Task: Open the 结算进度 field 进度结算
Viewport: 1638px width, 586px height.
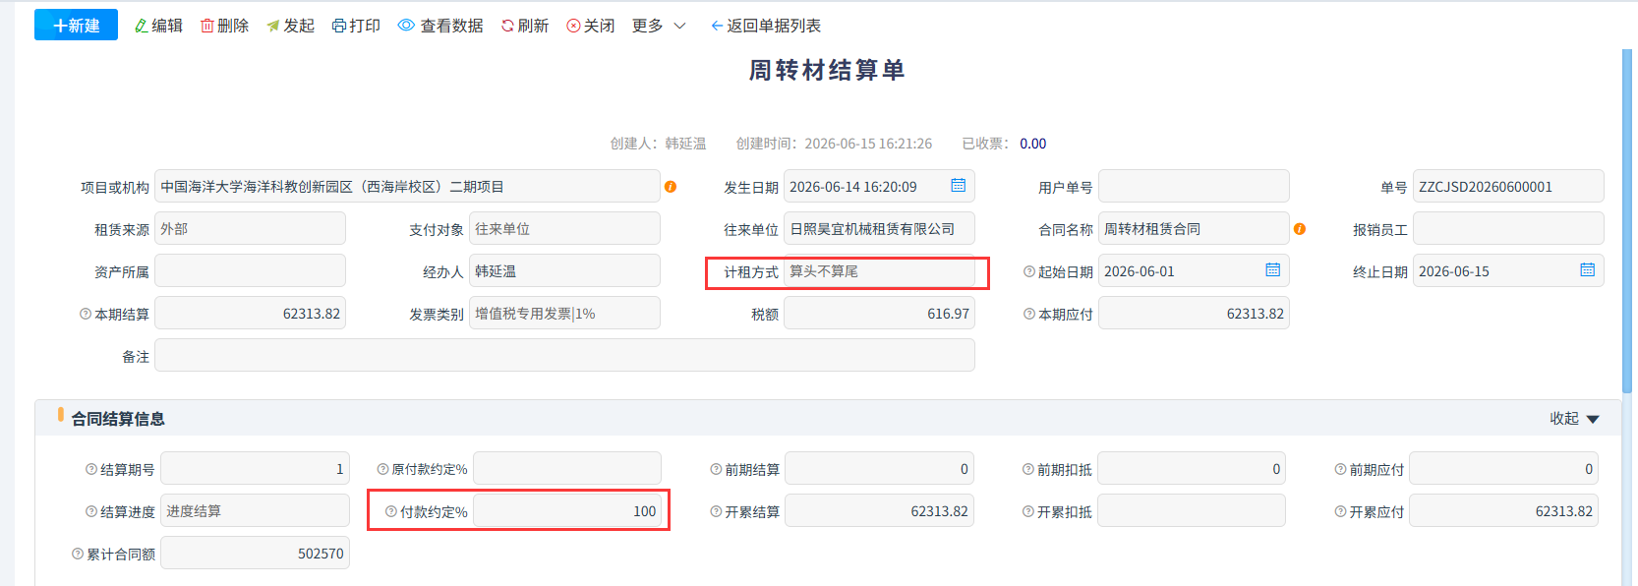Action: (x=255, y=510)
